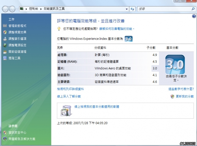Open 這些數字代表什麼? link

click(181, 89)
